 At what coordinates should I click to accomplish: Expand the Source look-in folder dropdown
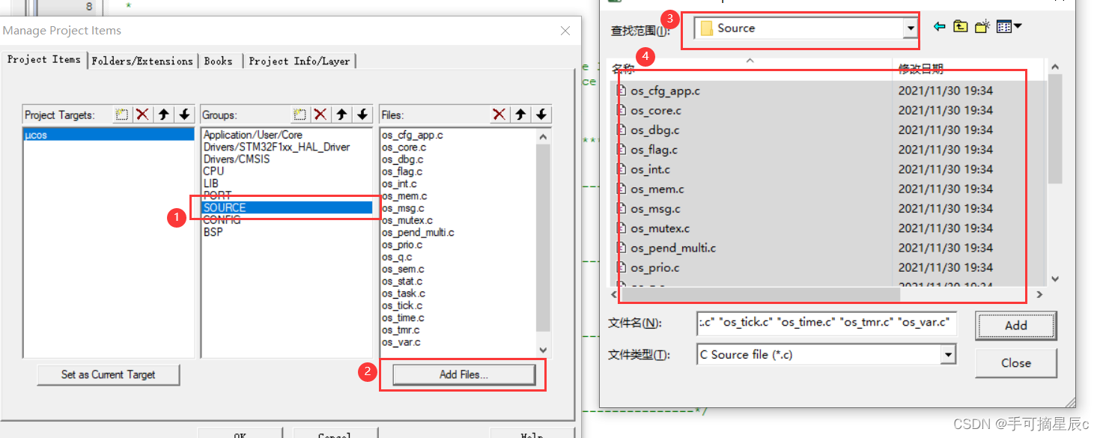coord(911,28)
